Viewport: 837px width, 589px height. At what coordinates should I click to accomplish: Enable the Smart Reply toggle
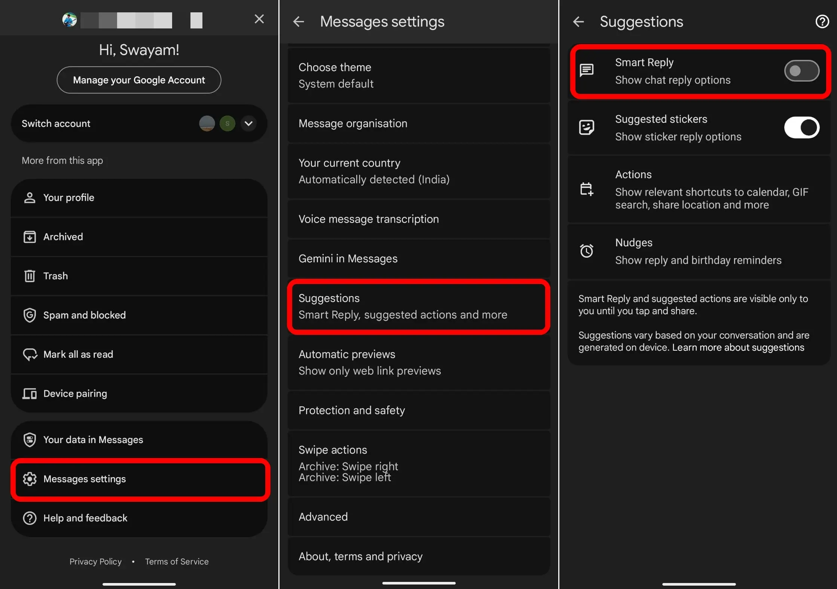pos(801,71)
